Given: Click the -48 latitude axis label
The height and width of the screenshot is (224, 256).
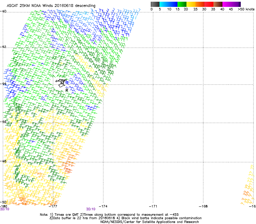Looking at the screenshot, I should pyautogui.click(x=3, y=161).
